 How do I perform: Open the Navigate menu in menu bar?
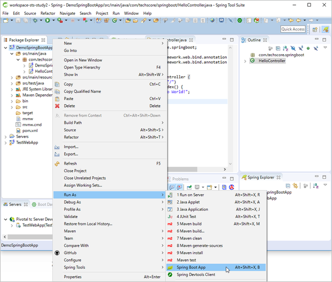point(67,13)
